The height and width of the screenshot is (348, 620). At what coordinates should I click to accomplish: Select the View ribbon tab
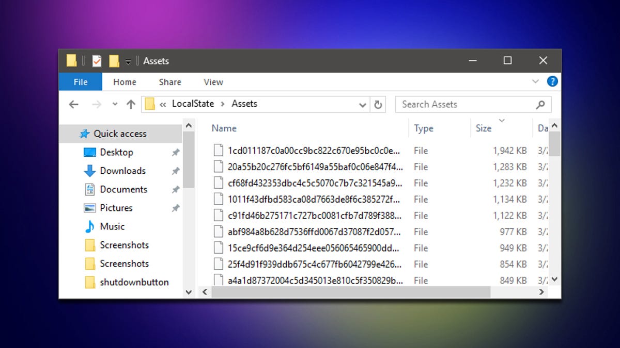tap(213, 82)
